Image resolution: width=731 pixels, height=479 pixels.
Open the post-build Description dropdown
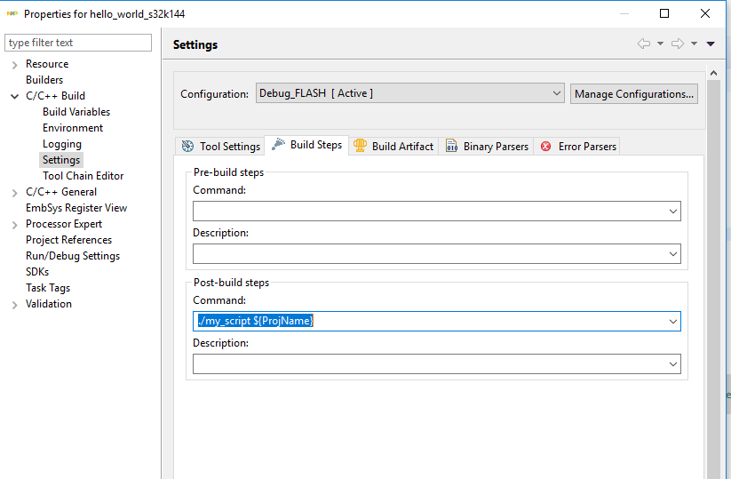(x=674, y=364)
